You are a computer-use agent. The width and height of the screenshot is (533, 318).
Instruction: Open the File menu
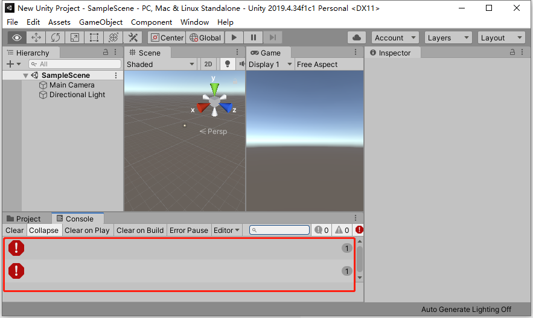(12, 22)
